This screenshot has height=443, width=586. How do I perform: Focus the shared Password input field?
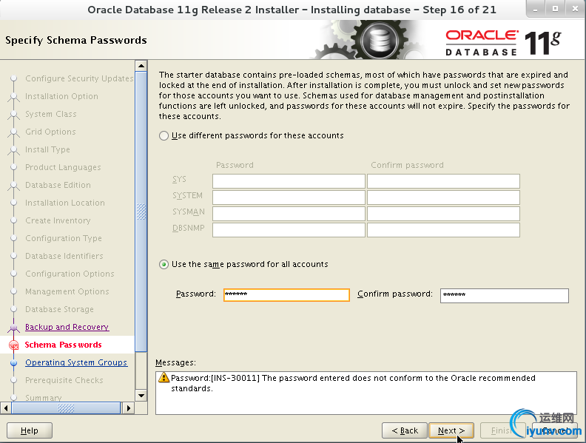(286, 294)
